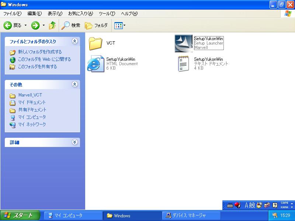The height and width of the screenshot is (221, 295).
Task: Open the language bar options arrow
Action: tap(292, 207)
